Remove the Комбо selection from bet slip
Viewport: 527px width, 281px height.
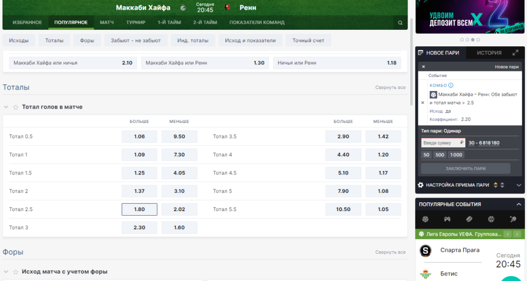pos(423,103)
